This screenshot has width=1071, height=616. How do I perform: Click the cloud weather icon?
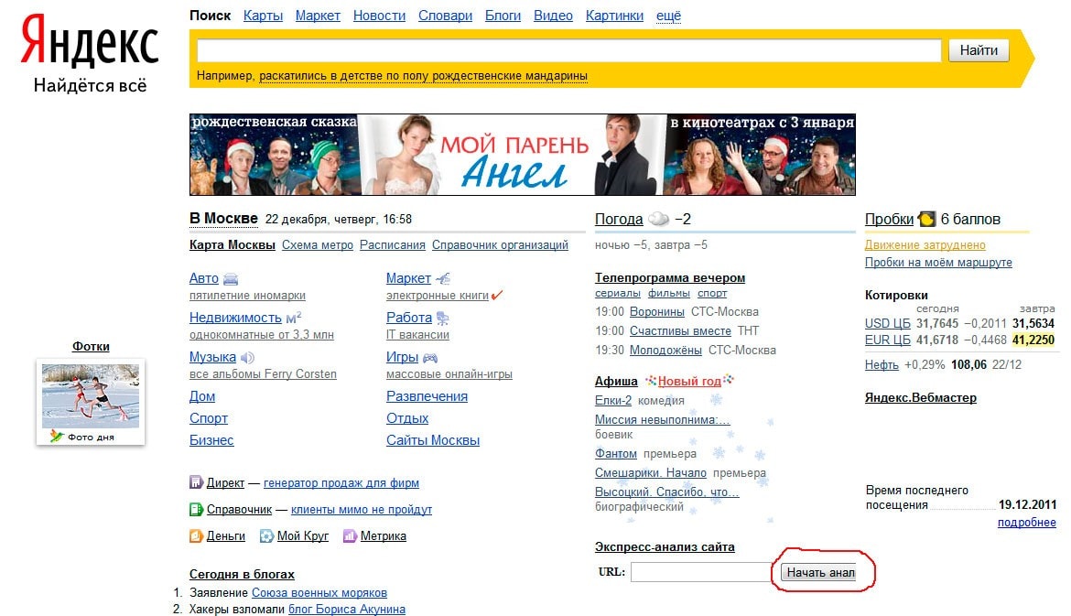pos(658,220)
